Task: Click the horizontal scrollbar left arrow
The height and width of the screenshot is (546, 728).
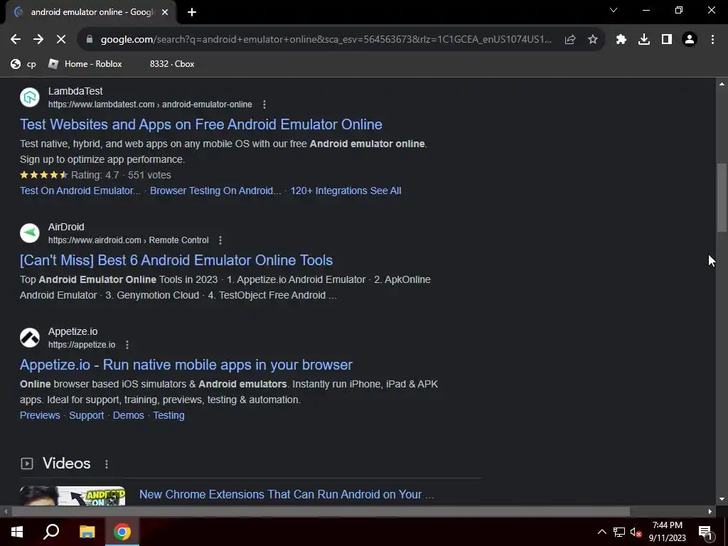Action: point(5,512)
